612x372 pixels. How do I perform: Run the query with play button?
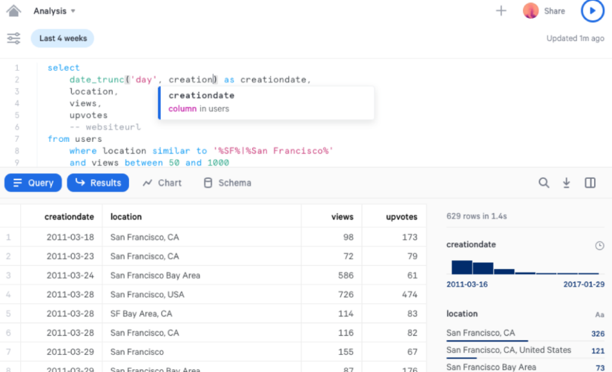(592, 11)
